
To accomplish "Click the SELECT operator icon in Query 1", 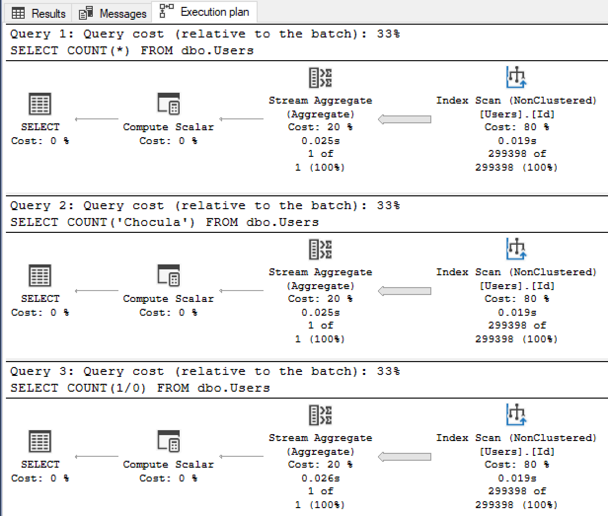I will pos(39,104).
